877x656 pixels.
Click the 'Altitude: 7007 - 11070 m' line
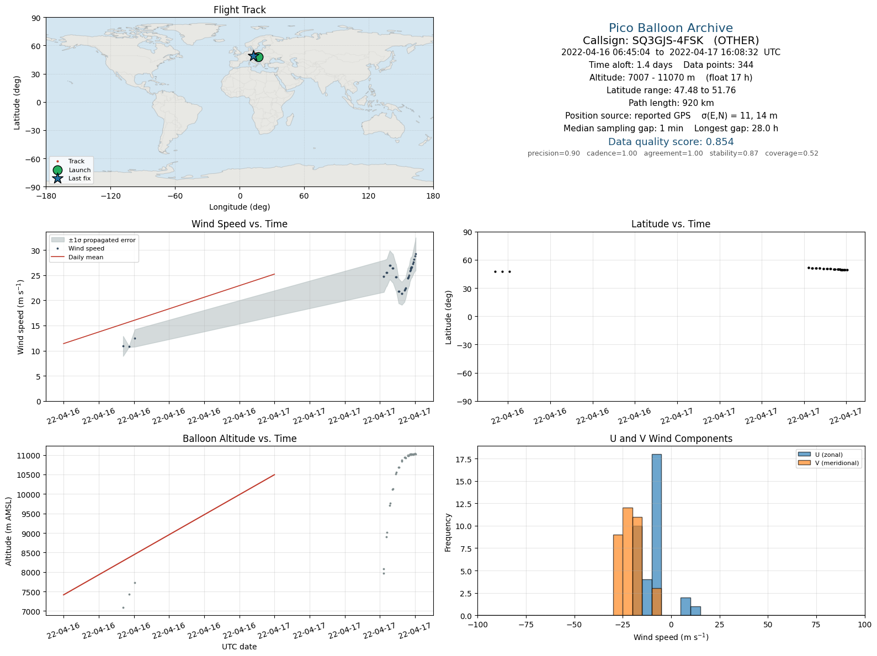pyautogui.click(x=671, y=78)
